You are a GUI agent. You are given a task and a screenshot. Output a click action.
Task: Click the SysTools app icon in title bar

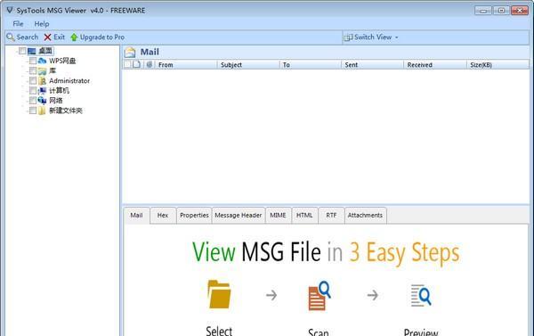10,10
